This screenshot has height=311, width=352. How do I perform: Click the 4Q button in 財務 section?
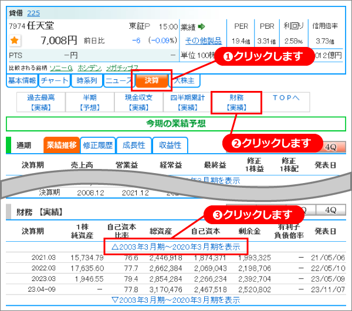click(331, 210)
